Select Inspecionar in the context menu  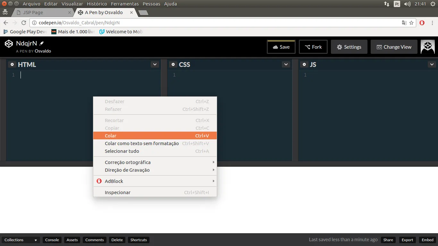coord(155,193)
